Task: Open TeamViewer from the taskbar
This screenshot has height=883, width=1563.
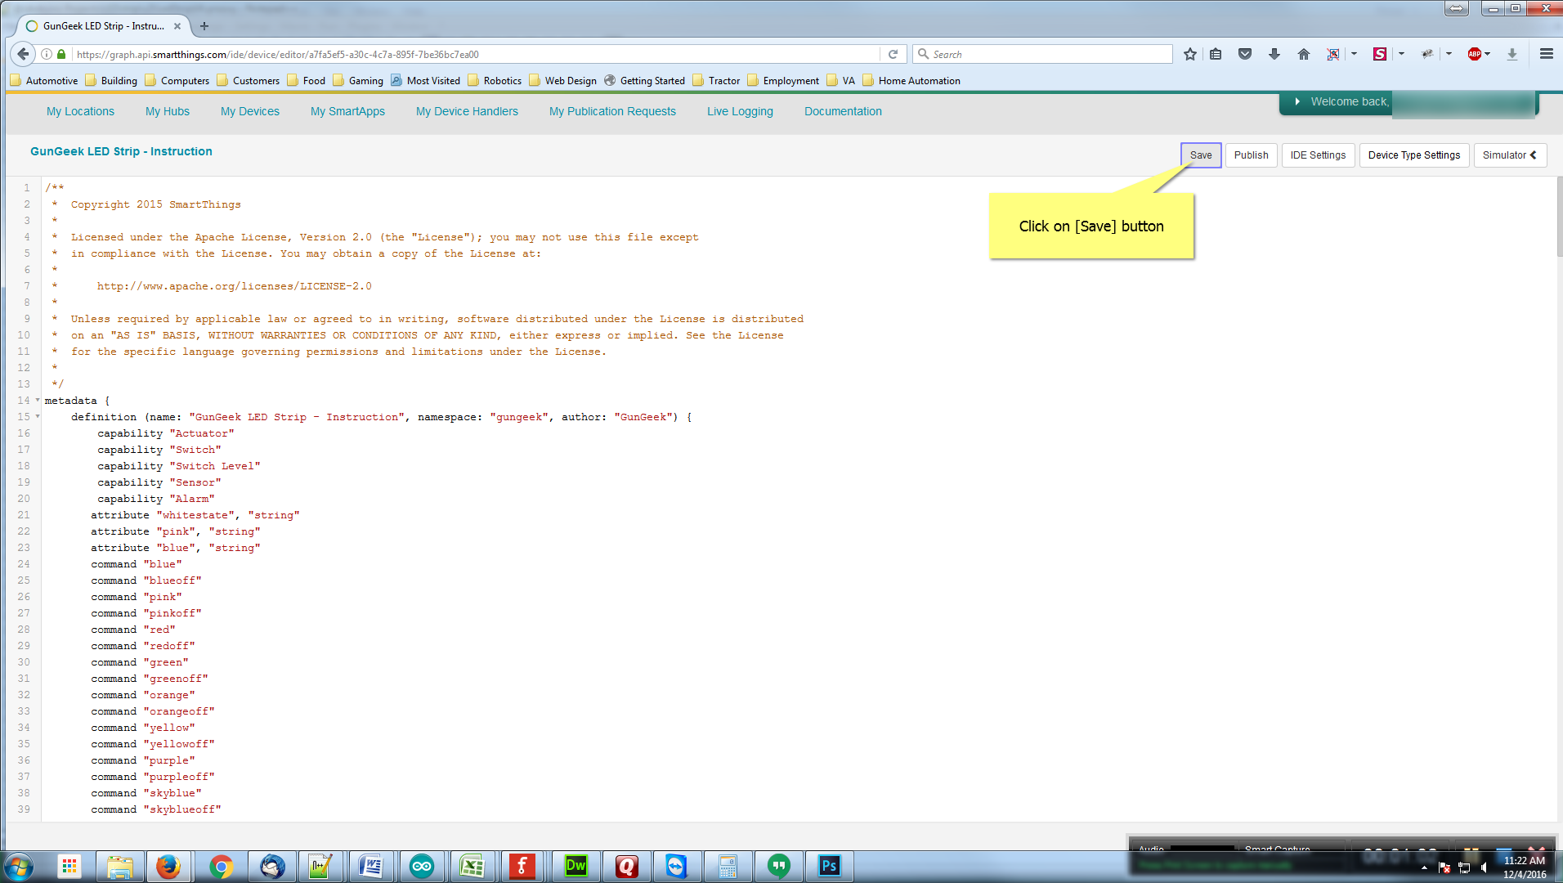Action: click(x=676, y=867)
